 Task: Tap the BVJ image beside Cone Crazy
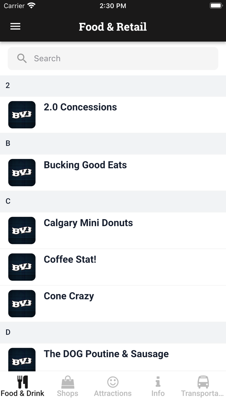22,303
